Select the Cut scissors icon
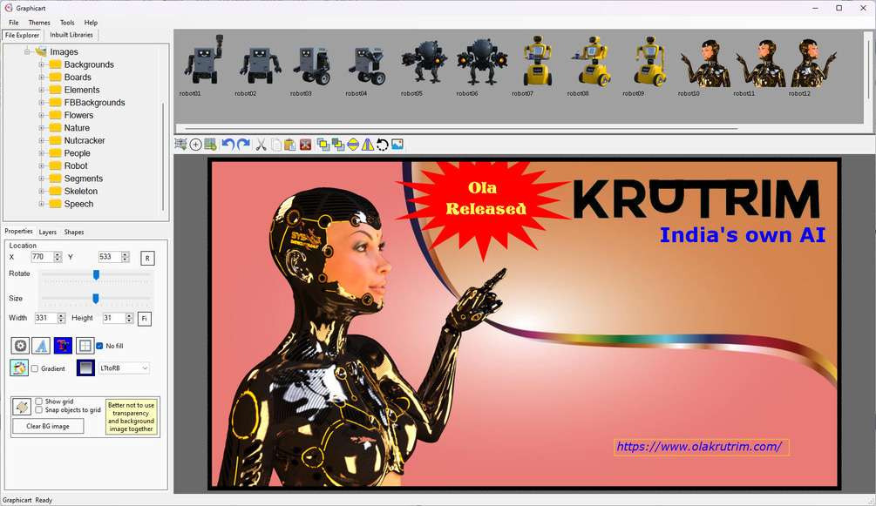876x506 pixels. (261, 145)
